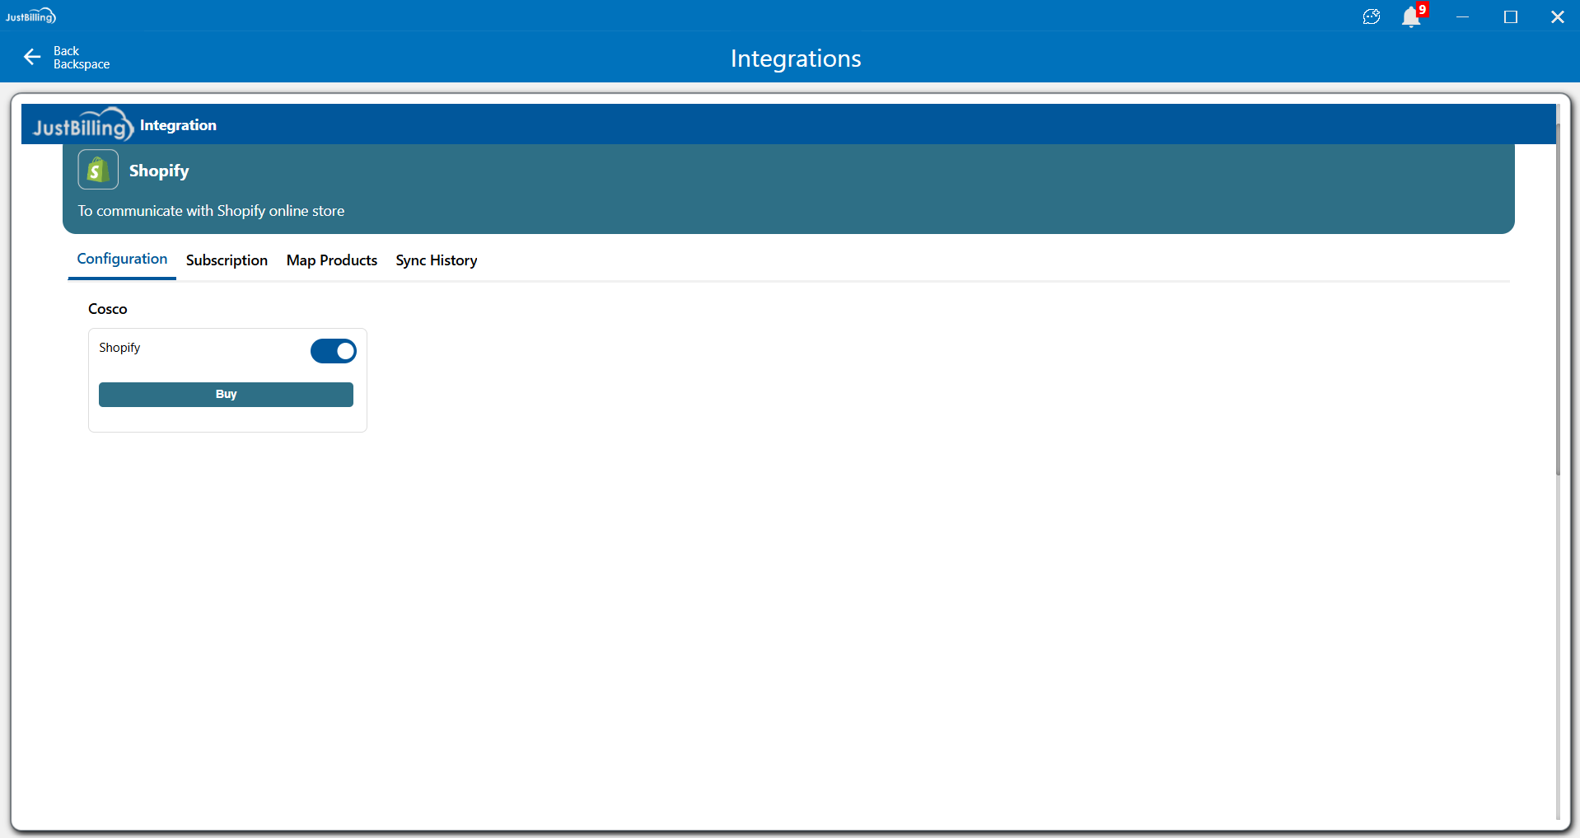Click the JustBilling logo in title bar

point(30,16)
